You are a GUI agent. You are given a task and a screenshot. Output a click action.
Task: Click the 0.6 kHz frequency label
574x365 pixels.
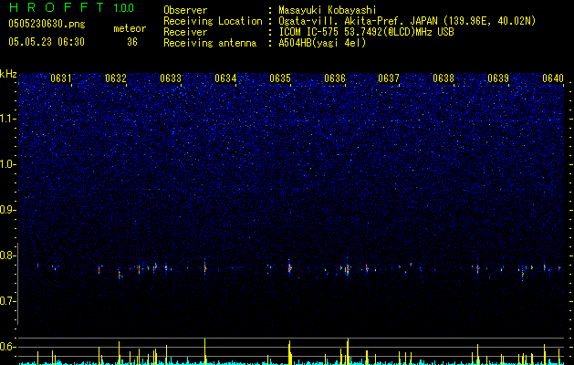click(8, 347)
